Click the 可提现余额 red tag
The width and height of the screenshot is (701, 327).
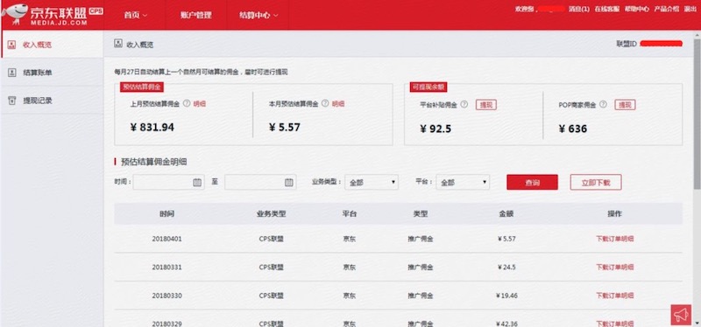pyautogui.click(x=428, y=87)
